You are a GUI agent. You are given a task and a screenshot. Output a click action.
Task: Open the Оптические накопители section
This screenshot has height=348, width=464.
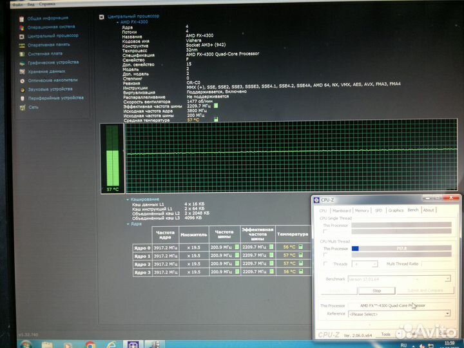pyautogui.click(x=53, y=81)
